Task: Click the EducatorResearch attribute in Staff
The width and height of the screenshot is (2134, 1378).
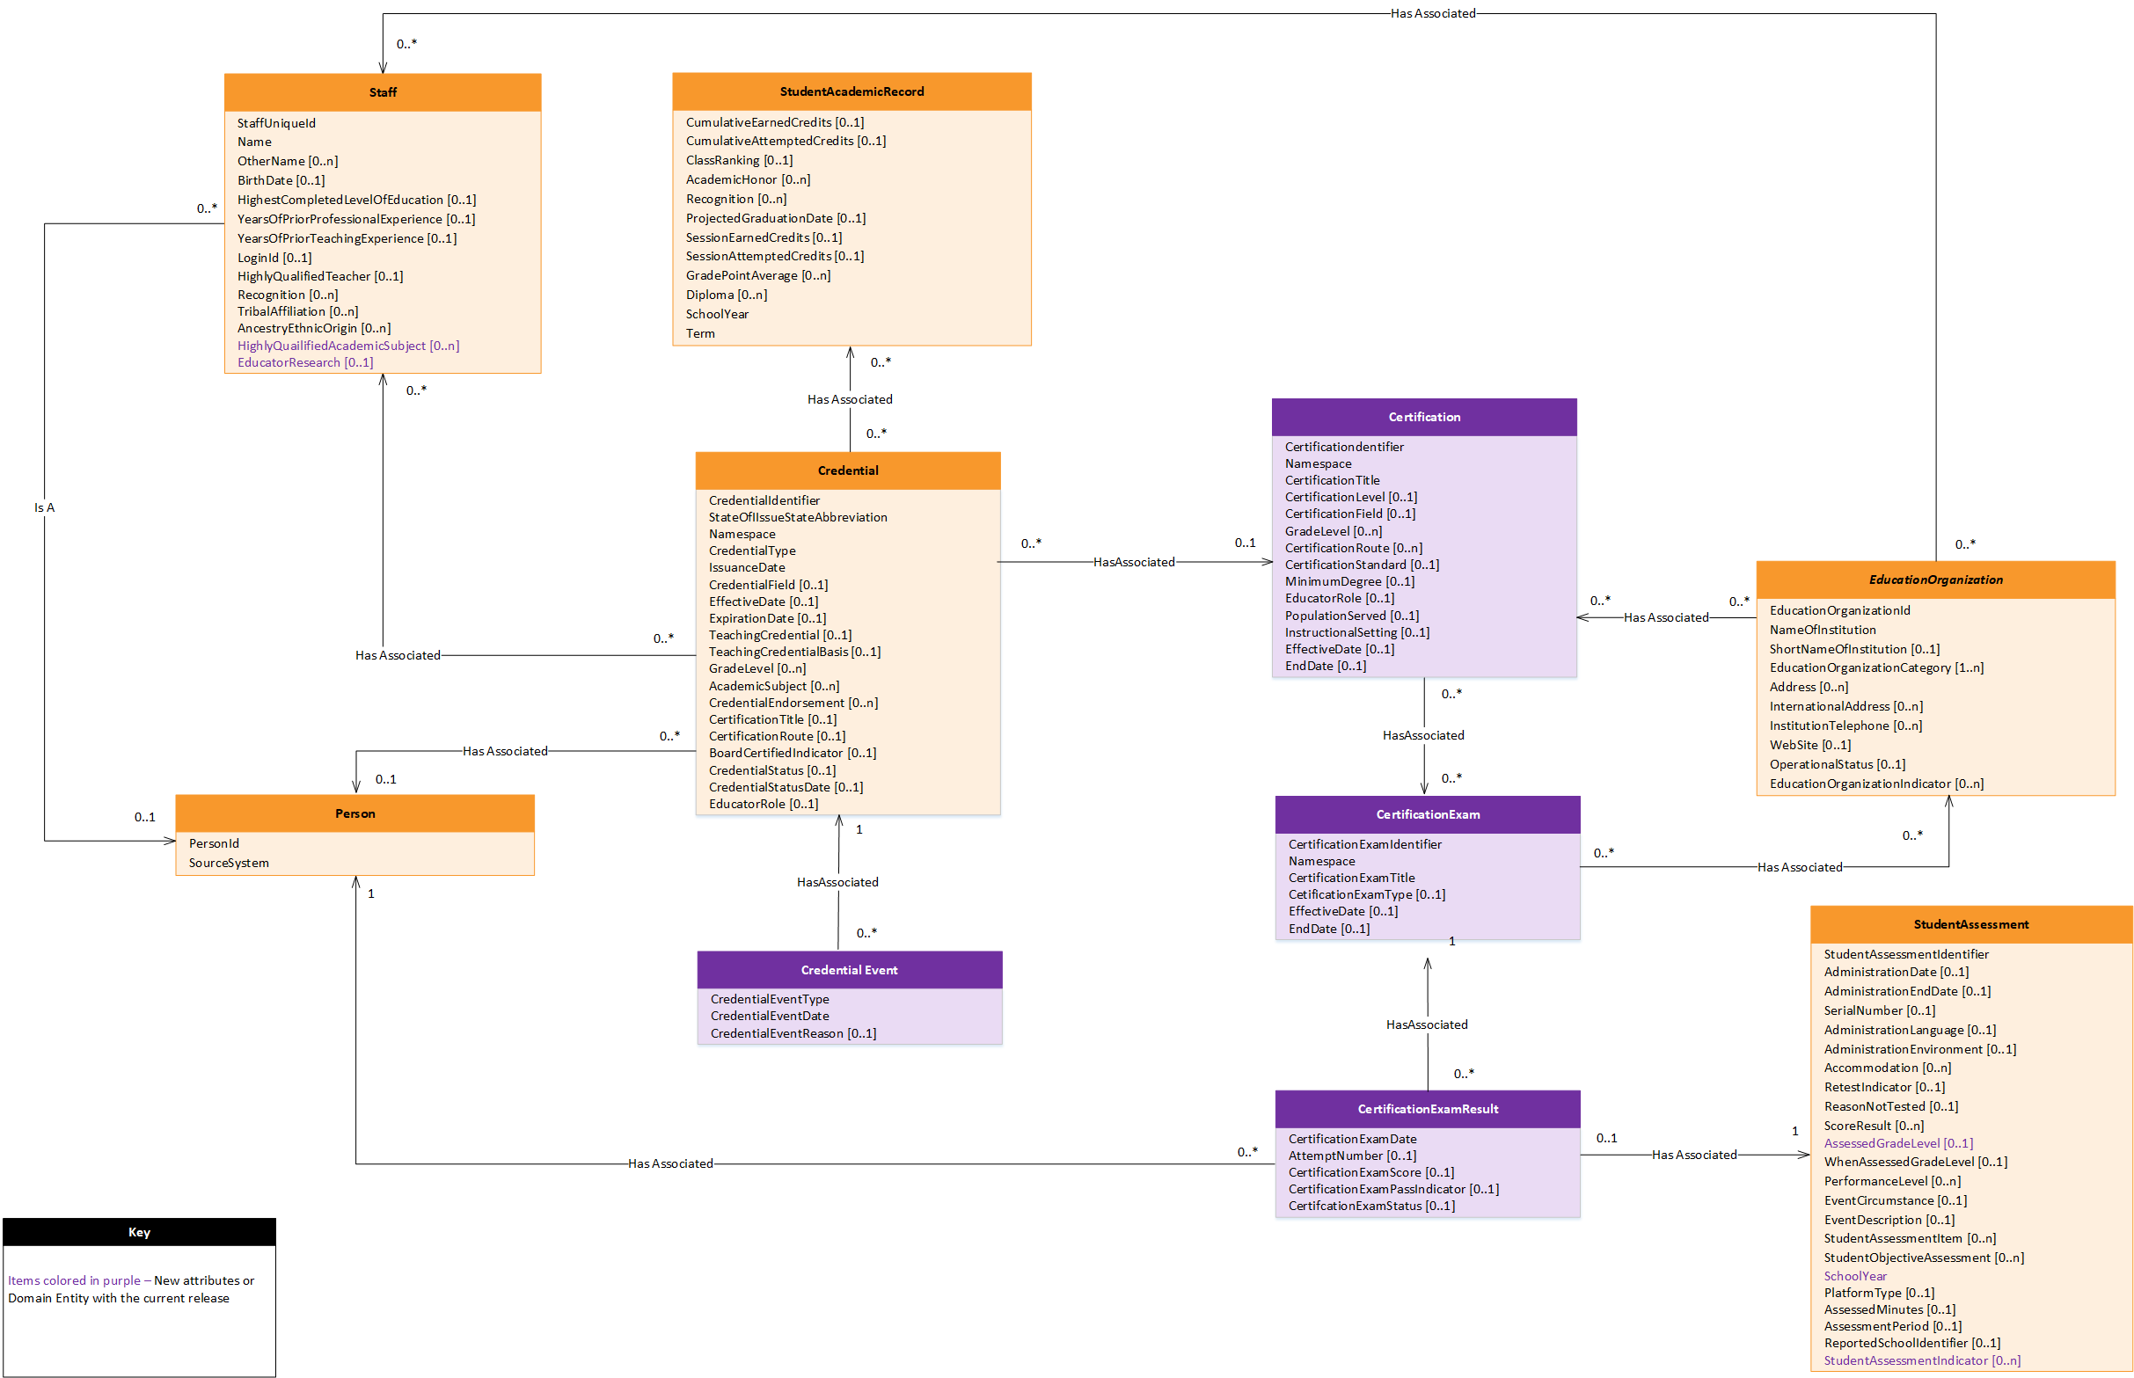Action: [x=304, y=362]
